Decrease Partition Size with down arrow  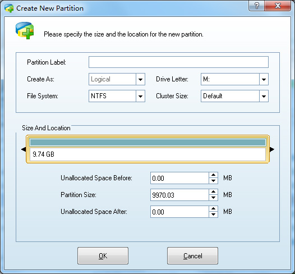(x=213, y=198)
